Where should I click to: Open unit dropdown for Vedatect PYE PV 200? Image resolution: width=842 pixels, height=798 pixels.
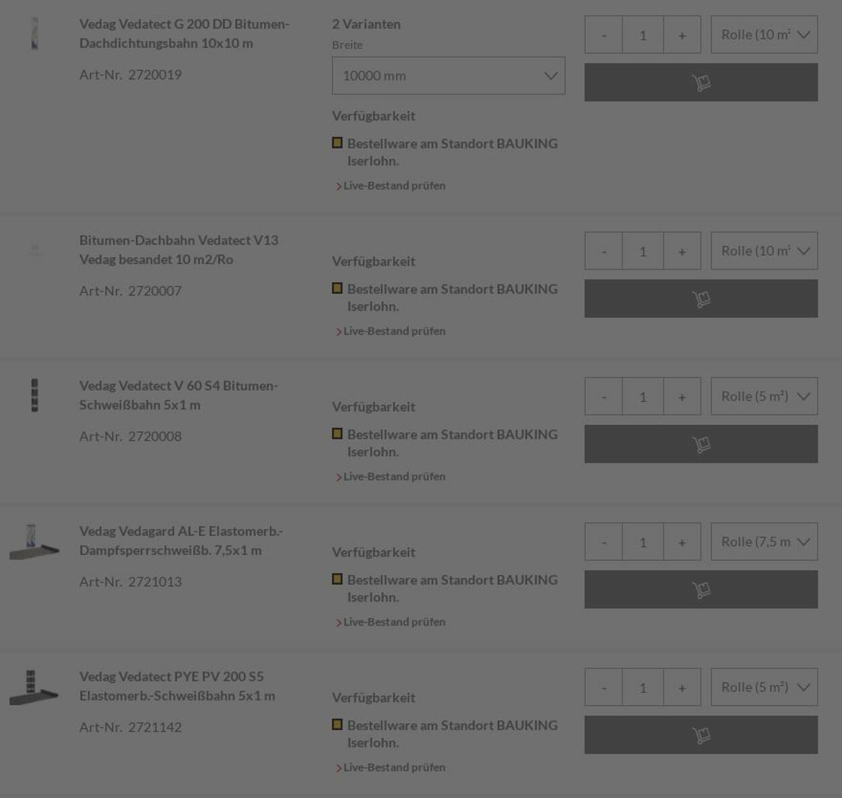tap(765, 687)
